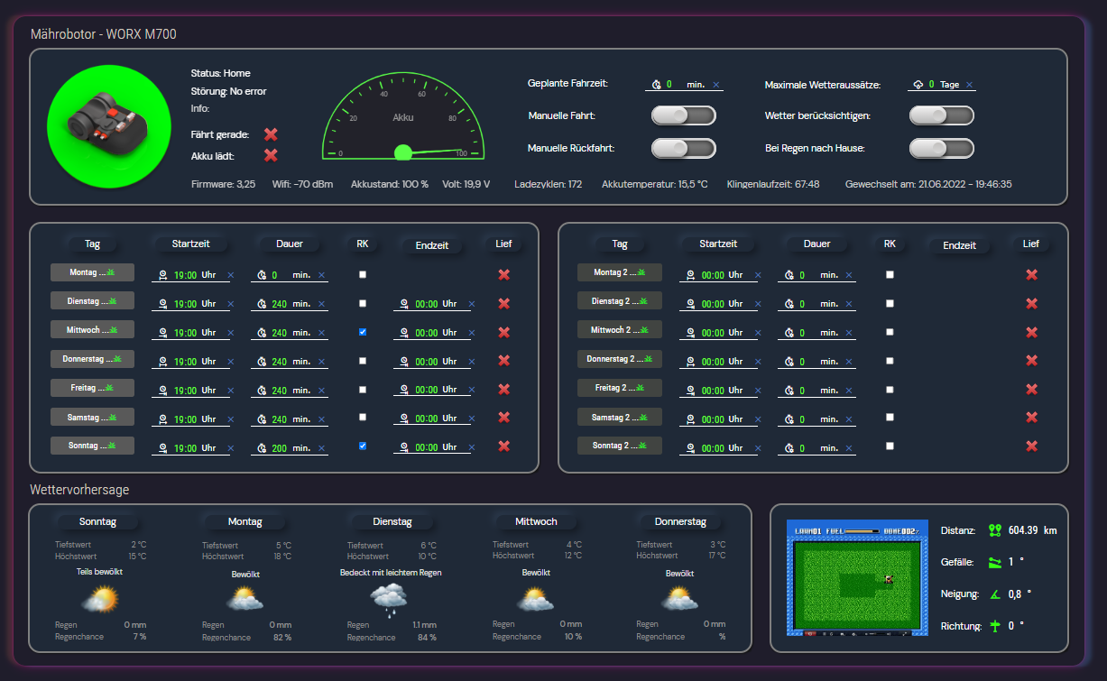Click the Samstag day button
The width and height of the screenshot is (1107, 681).
(92, 417)
